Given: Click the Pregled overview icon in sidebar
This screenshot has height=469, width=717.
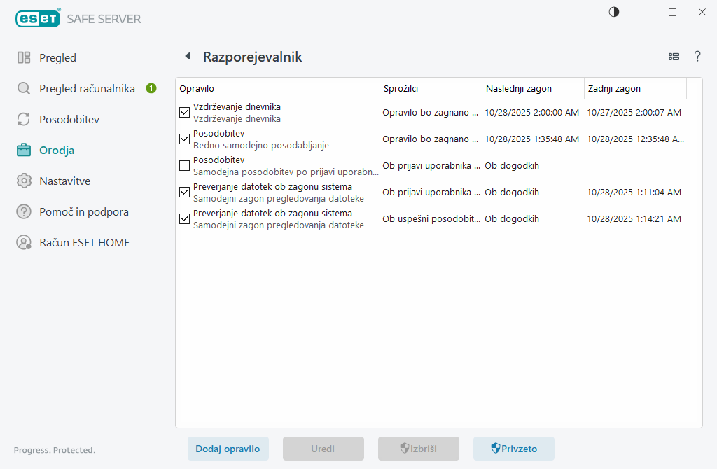Looking at the screenshot, I should [24, 58].
